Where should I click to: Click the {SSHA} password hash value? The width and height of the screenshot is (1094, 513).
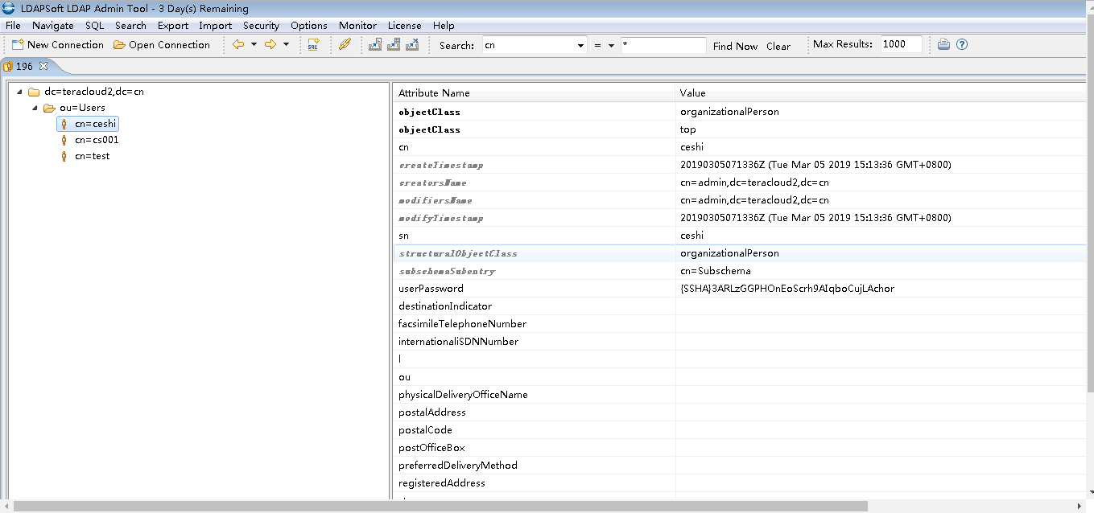click(787, 289)
